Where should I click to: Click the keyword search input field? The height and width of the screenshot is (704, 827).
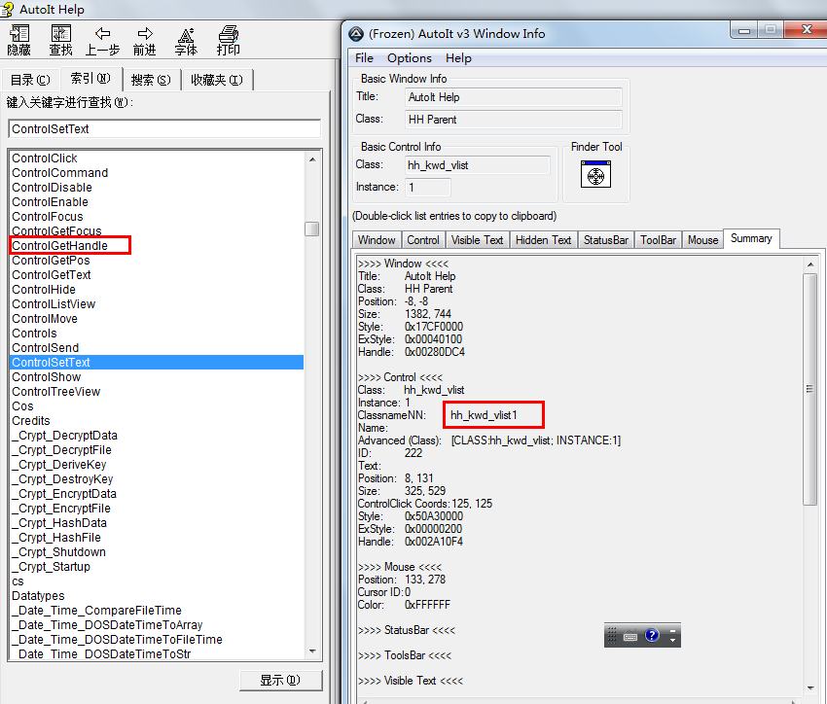164,129
